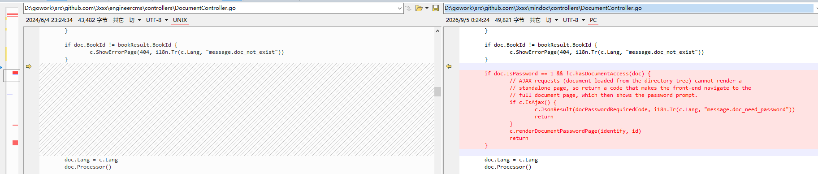Expand the left file path history dropdown
Screen dimensions: 818x174
click(x=399, y=8)
